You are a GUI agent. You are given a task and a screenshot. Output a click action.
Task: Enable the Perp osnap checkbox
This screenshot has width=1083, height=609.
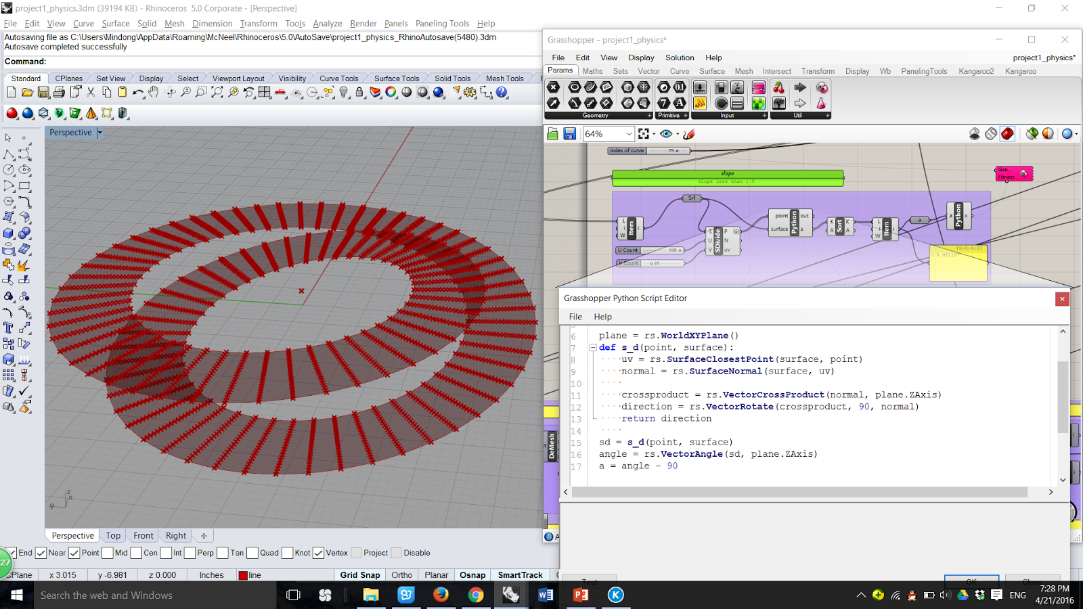[190, 553]
